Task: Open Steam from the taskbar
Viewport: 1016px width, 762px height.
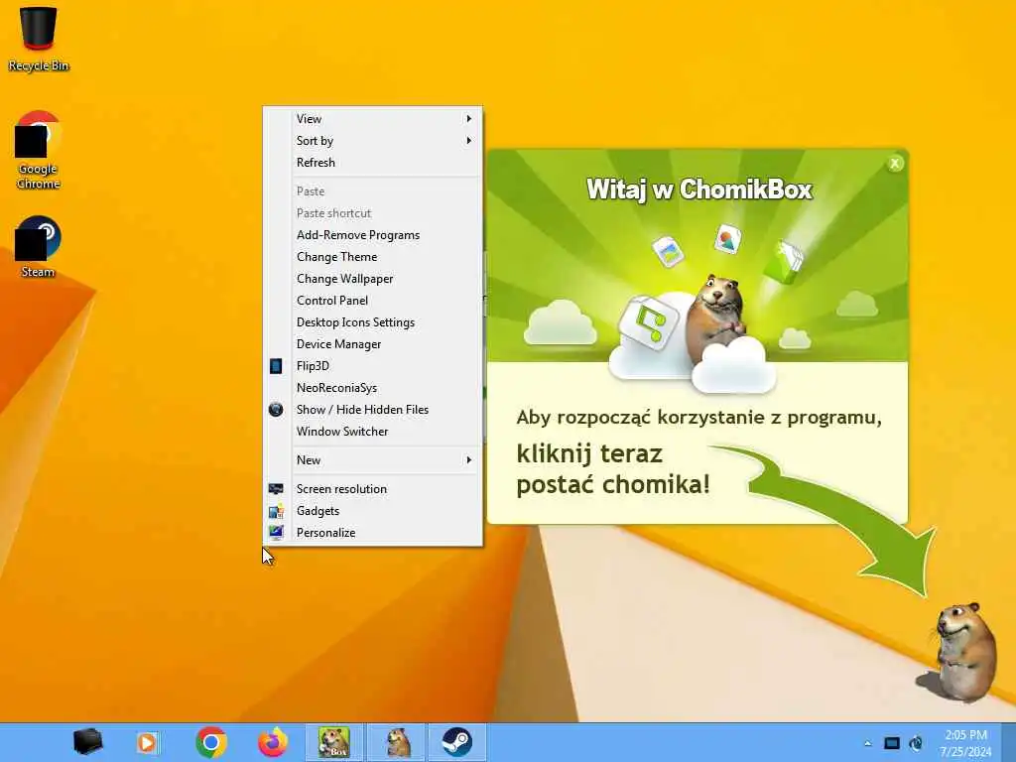Action: (x=456, y=742)
